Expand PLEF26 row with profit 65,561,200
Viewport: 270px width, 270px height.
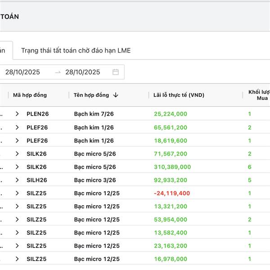pos(17,127)
